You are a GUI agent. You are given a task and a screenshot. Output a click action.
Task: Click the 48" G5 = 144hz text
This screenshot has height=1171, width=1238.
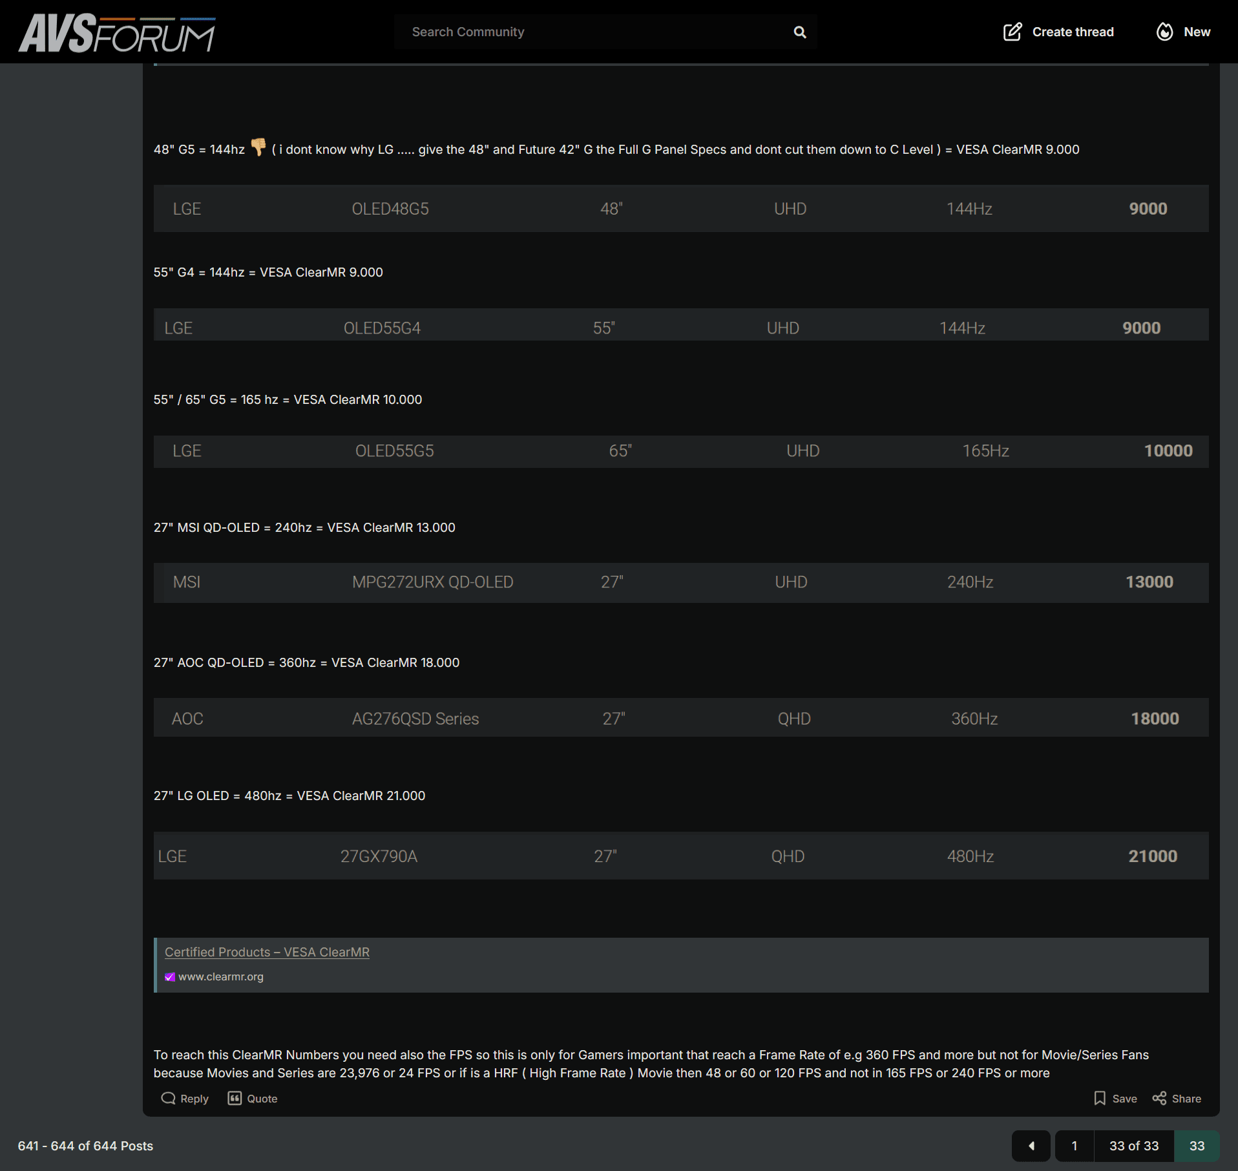click(199, 149)
